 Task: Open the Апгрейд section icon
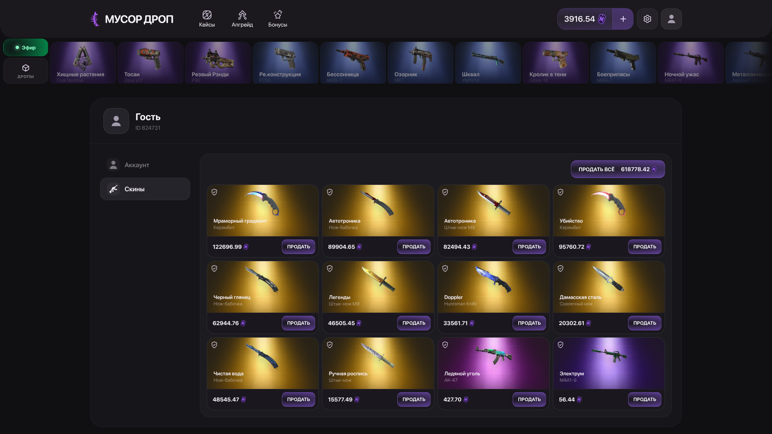pos(242,15)
